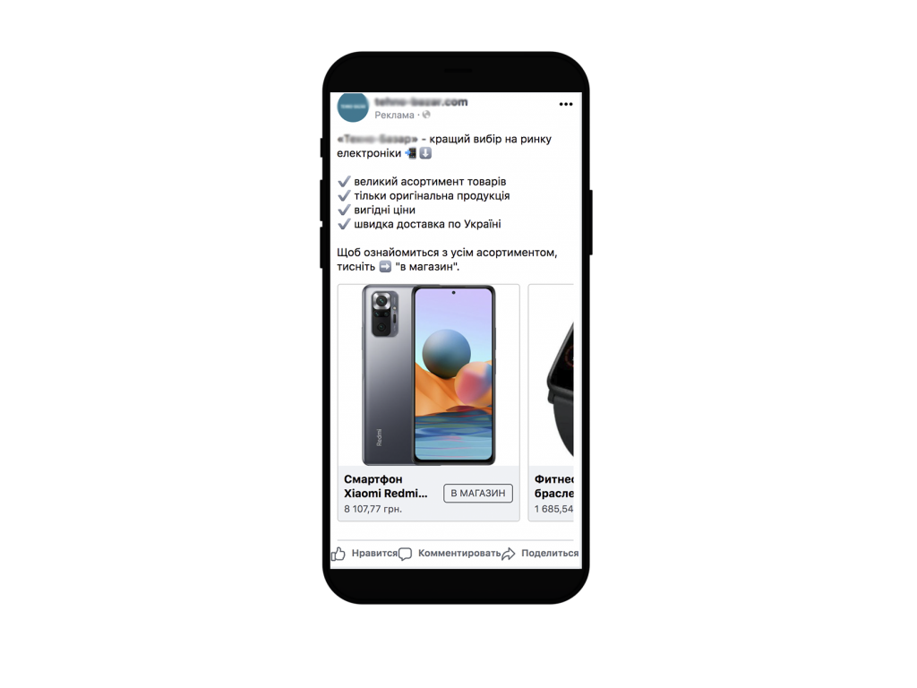The image size is (917, 688).
Task: Click the Смартфон Xiaomi Redmi product title
Action: point(386,486)
